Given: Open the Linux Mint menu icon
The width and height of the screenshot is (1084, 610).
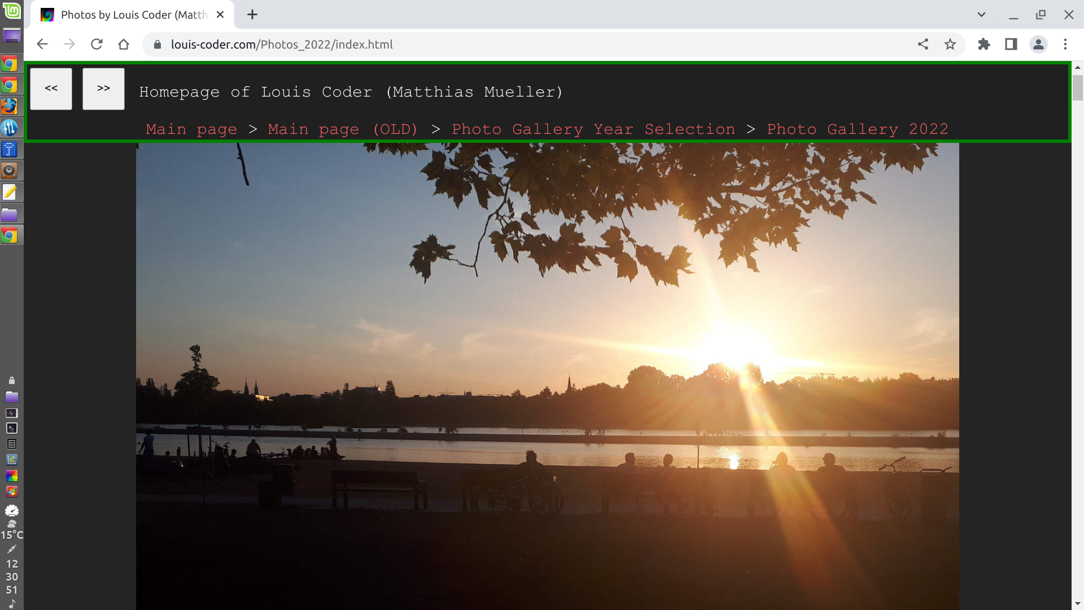Looking at the screenshot, I should click(x=12, y=11).
